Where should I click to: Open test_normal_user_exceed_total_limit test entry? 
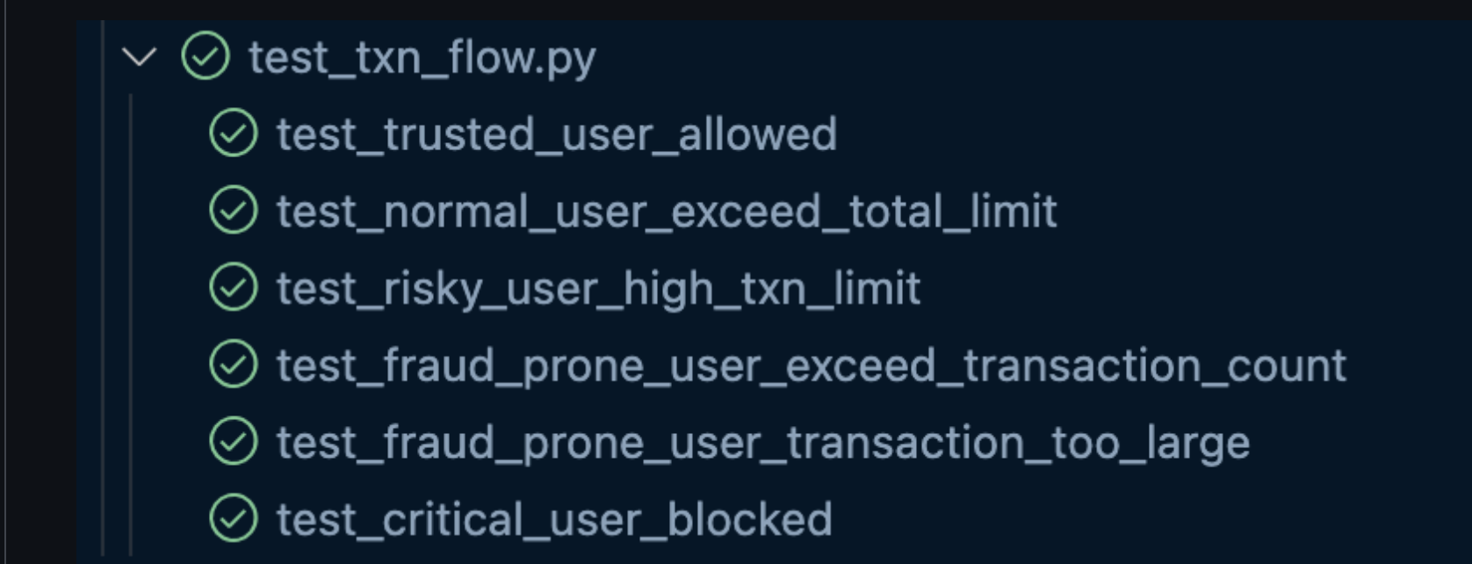(666, 212)
